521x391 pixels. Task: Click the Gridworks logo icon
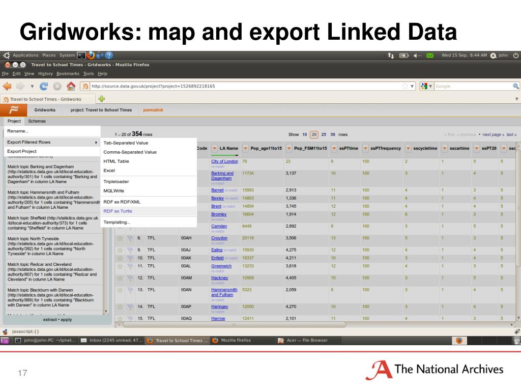[14, 110]
